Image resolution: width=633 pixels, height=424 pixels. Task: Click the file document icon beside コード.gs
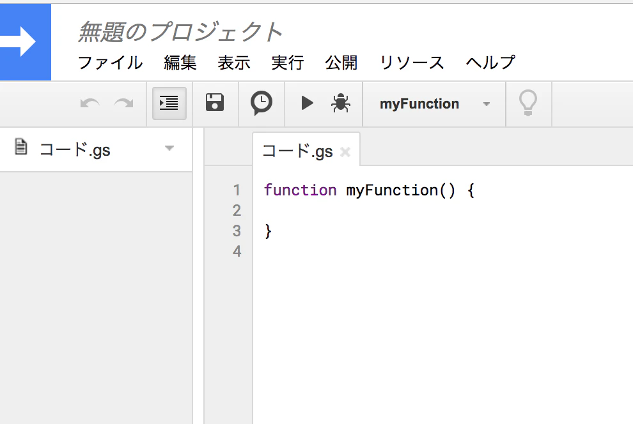21,146
